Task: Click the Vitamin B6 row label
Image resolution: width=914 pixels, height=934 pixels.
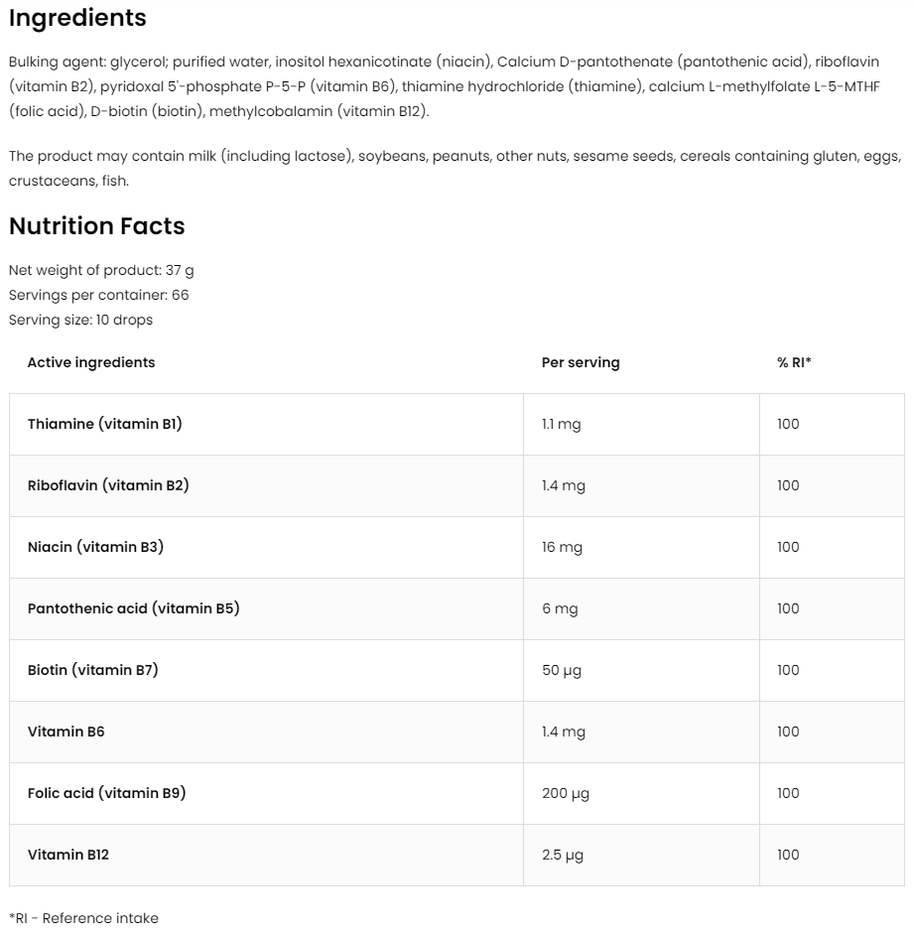Action: point(65,732)
